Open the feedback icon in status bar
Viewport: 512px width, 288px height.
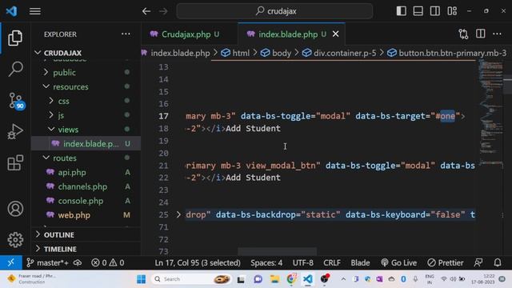(478, 262)
